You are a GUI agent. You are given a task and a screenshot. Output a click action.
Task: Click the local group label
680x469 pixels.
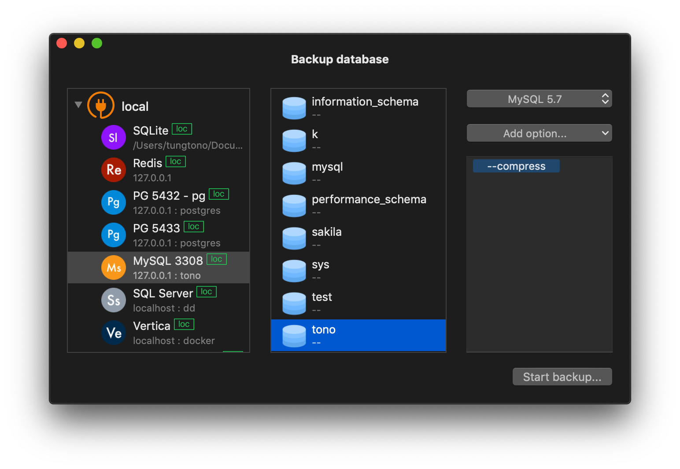[135, 106]
